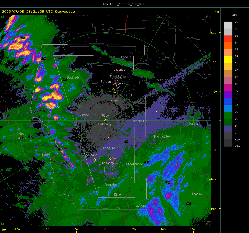
Task: Click the RockyMH label
Action: click(x=73, y=78)
